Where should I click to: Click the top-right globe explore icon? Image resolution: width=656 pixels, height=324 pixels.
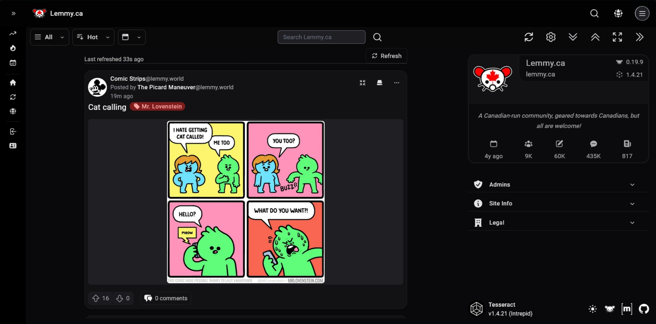click(x=618, y=13)
